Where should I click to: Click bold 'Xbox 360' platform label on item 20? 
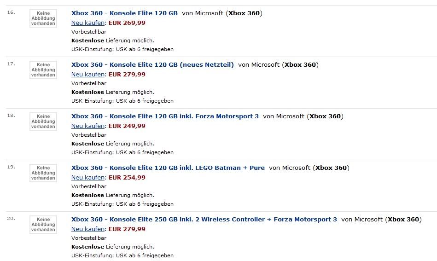point(403,220)
